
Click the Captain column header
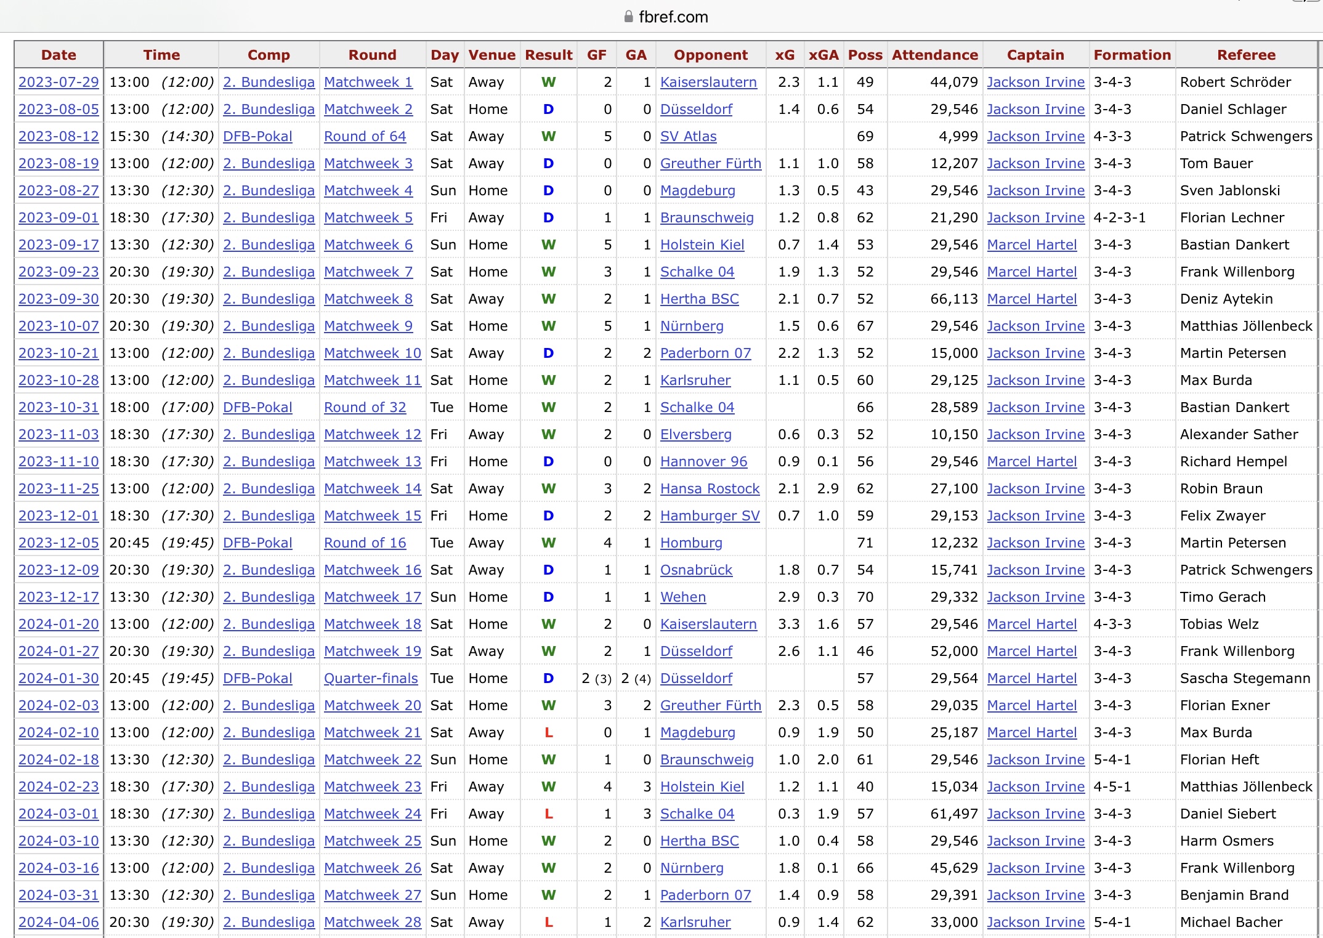click(1035, 55)
